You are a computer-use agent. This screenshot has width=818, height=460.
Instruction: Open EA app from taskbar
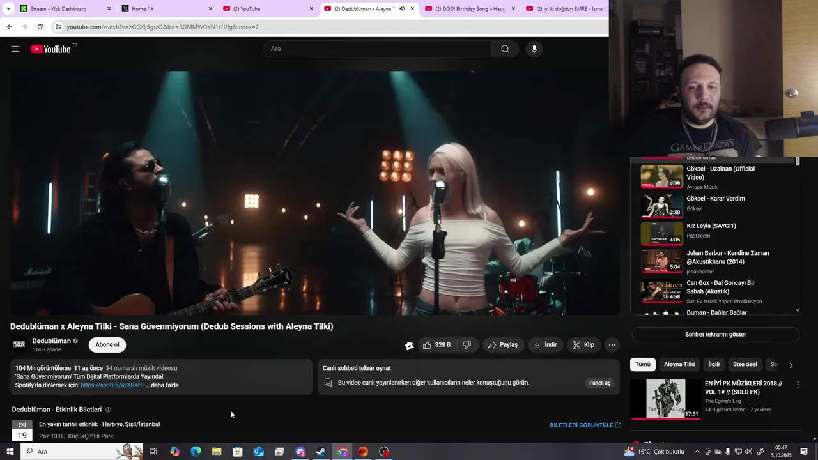[x=363, y=452]
